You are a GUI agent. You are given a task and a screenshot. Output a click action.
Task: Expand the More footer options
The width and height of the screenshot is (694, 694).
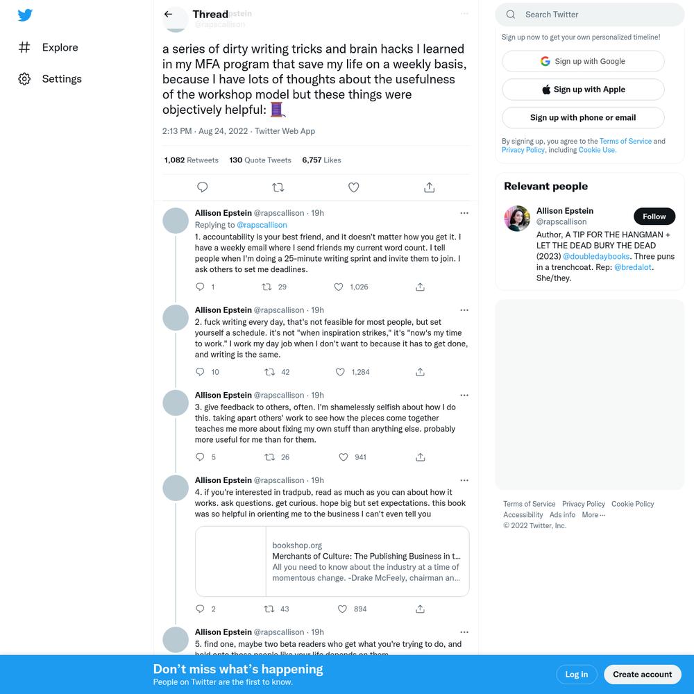click(x=593, y=515)
